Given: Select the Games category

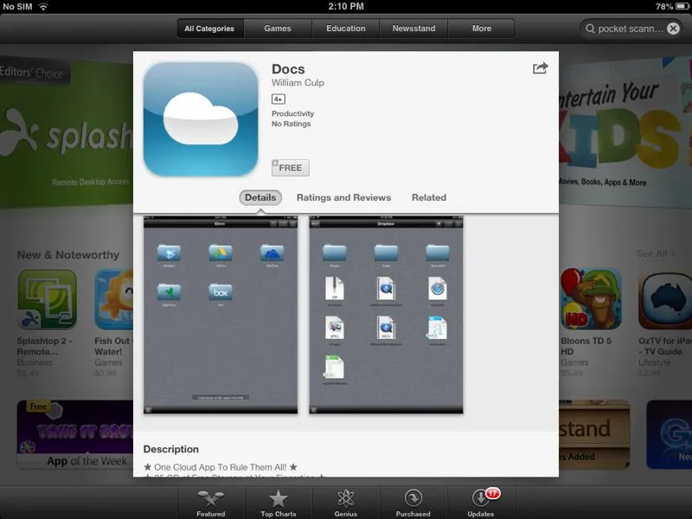Looking at the screenshot, I should coord(278,29).
